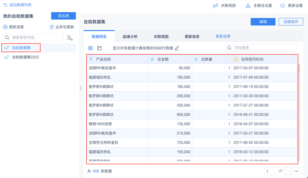This screenshot has height=178, width=308.
Task: Click the 创建组件 button
Action: pos(291,22)
